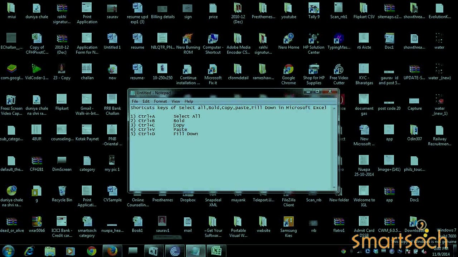
Task: Open the Help menu in Notepad
Action: (x=189, y=101)
